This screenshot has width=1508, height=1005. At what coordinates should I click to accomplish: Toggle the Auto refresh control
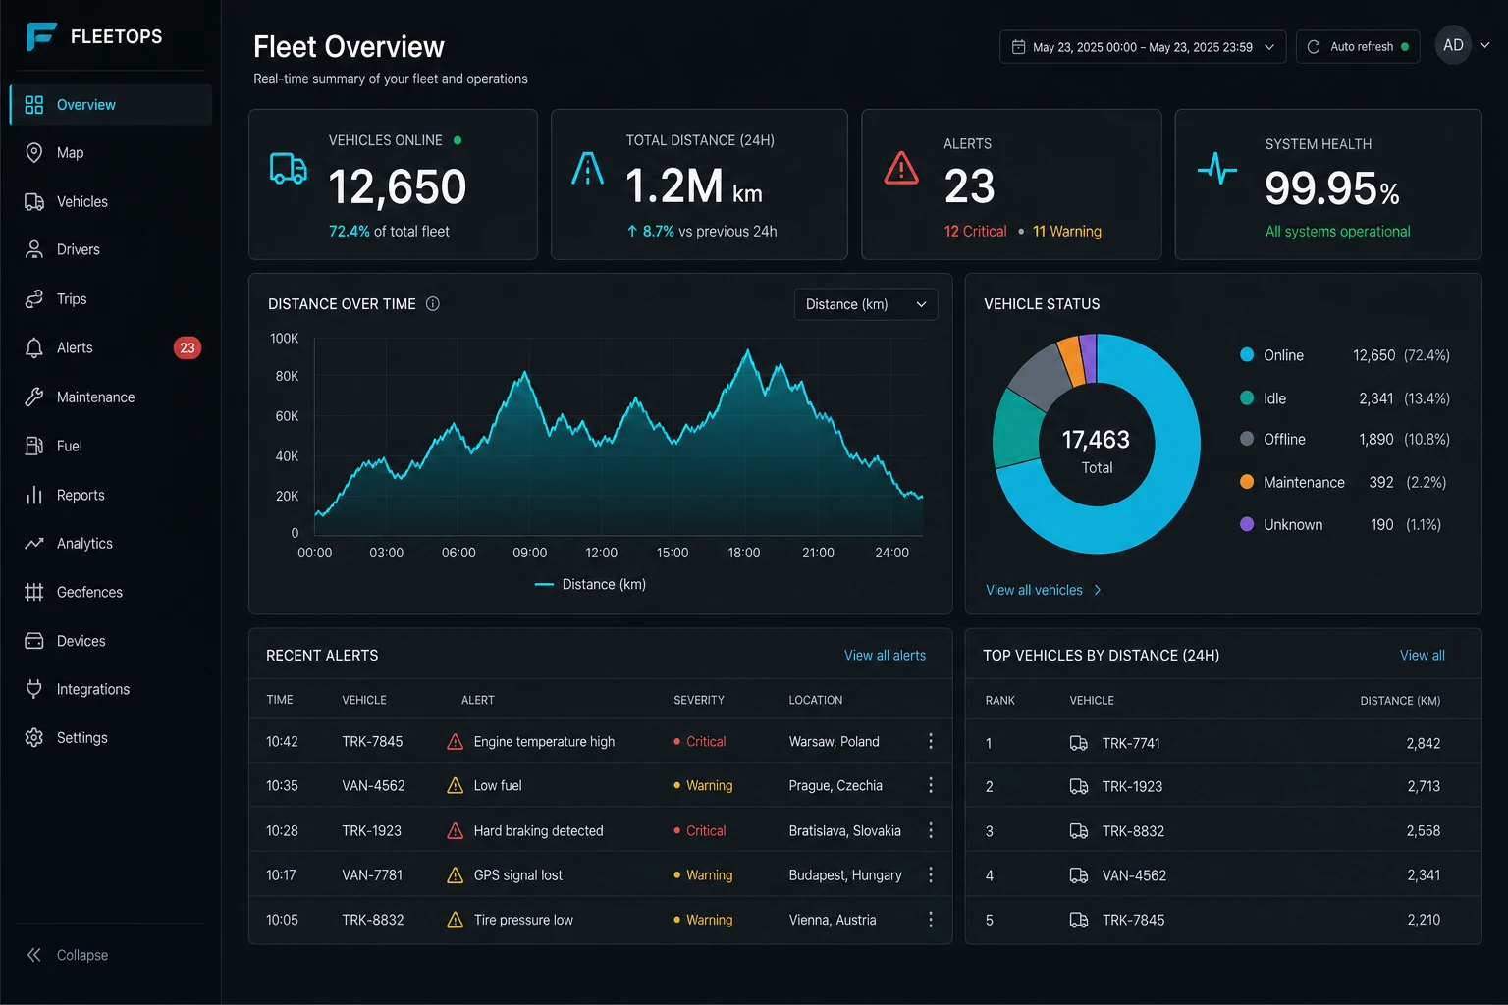pyautogui.click(x=1358, y=47)
